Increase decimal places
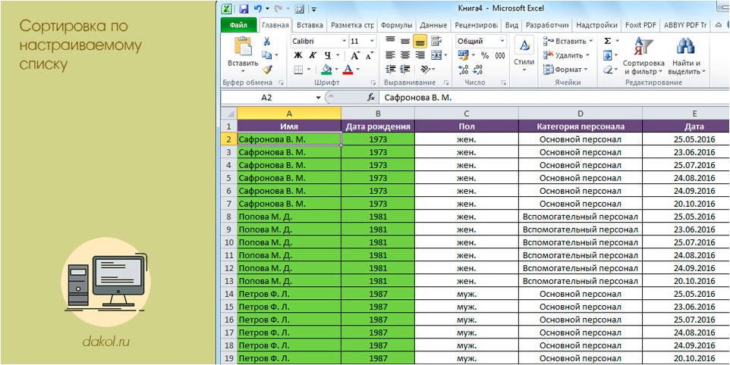 [463, 70]
